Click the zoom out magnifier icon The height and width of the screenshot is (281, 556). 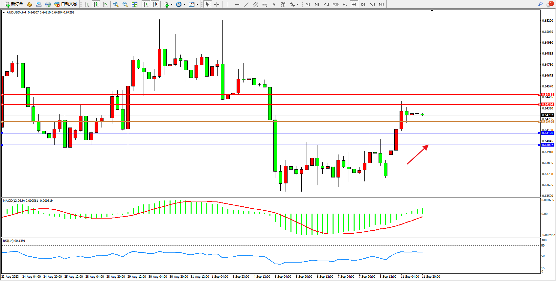pyautogui.click(x=125, y=4)
